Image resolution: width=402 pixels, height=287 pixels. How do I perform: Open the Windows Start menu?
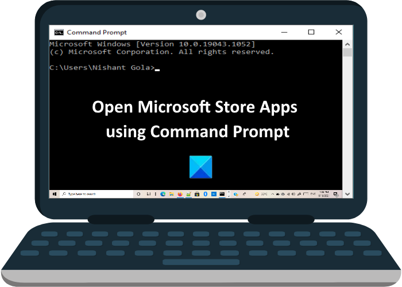tap(54, 194)
